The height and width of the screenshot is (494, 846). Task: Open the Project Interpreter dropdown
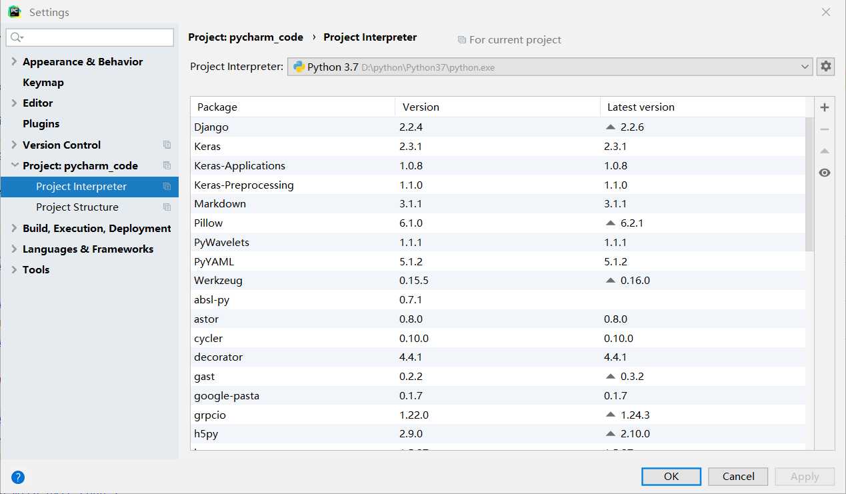pos(550,67)
